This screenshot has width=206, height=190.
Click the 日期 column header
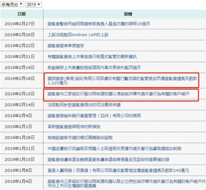(x=22, y=14)
